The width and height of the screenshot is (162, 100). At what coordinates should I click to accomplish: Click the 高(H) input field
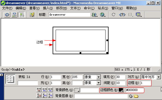[x=77, y=83]
